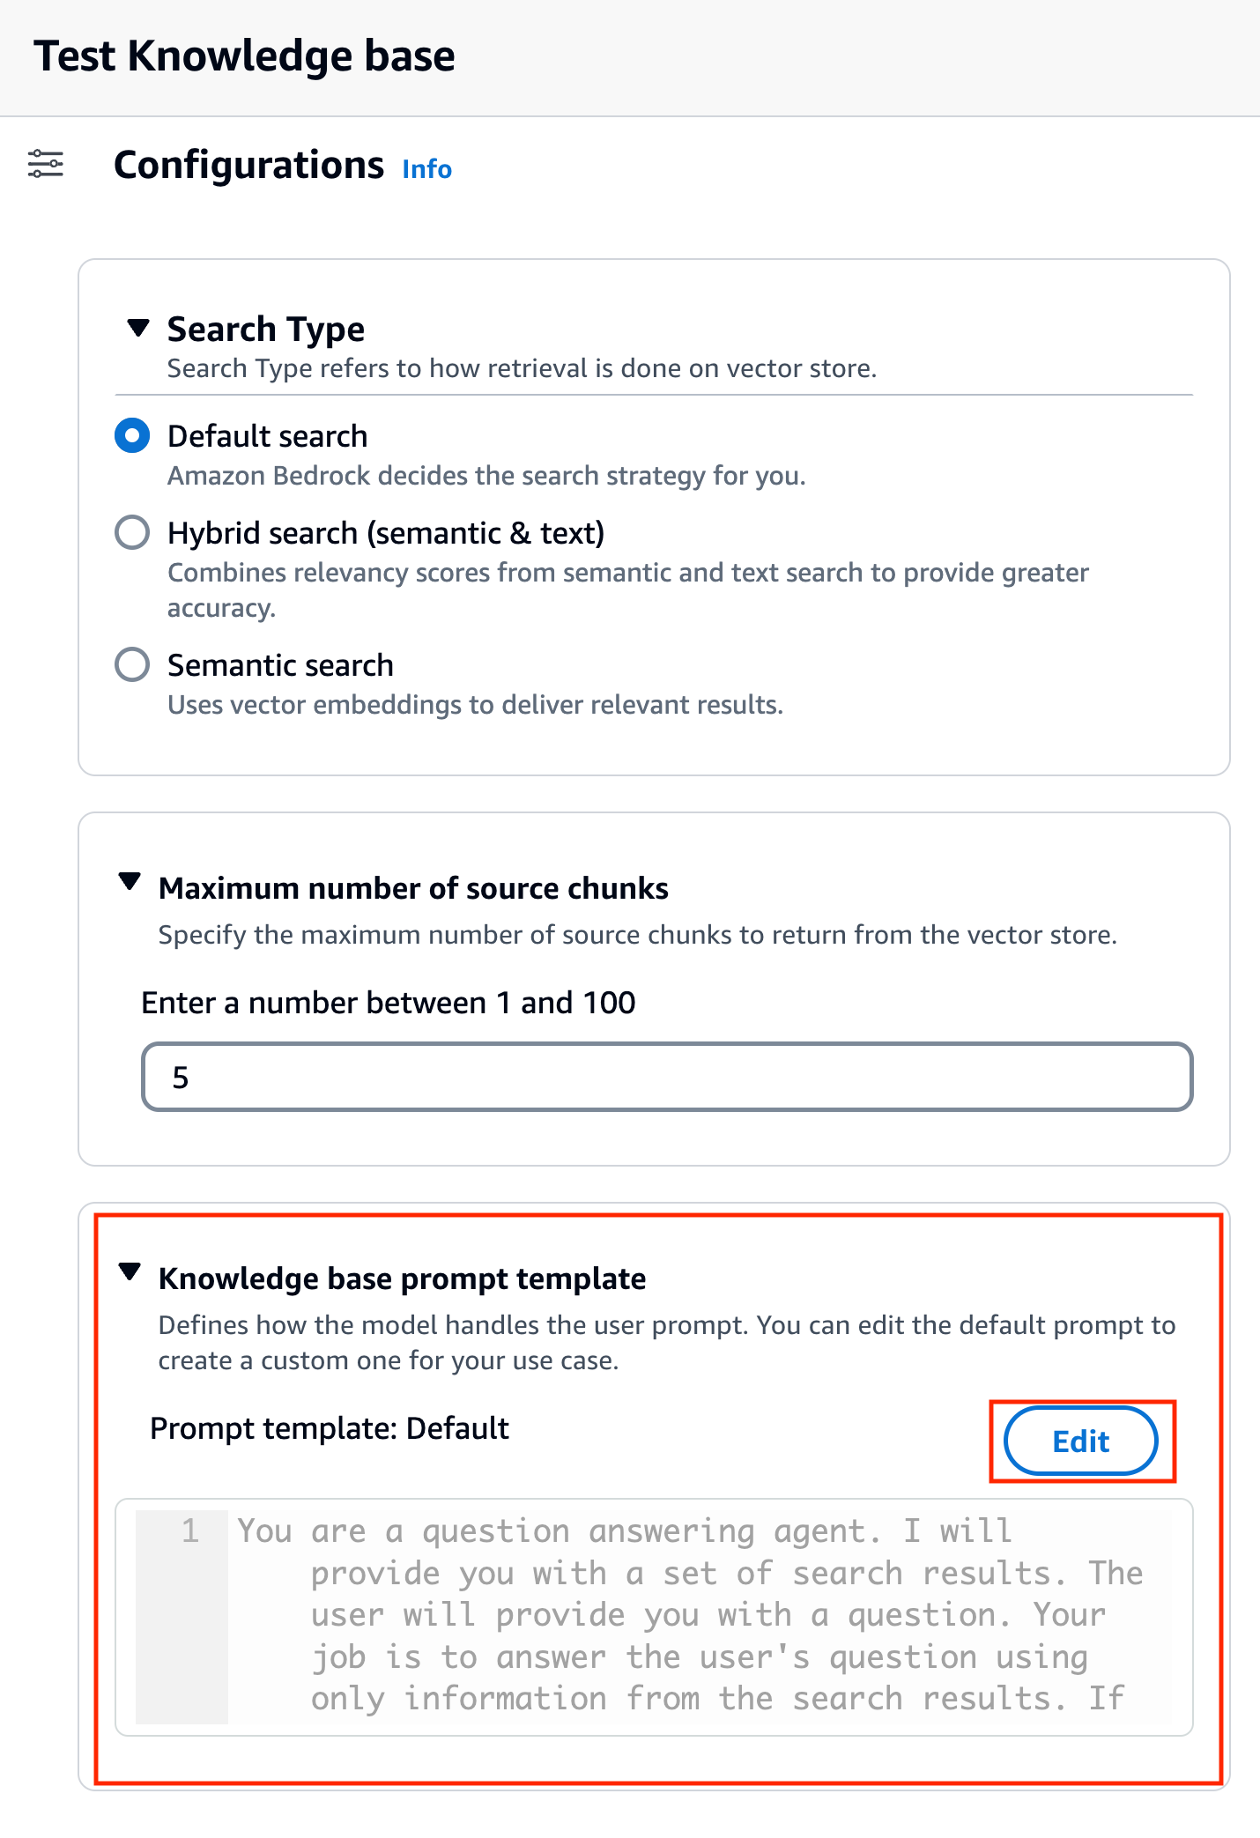The width and height of the screenshot is (1260, 1838).
Task: Click the Default search label text
Action: coord(268,436)
